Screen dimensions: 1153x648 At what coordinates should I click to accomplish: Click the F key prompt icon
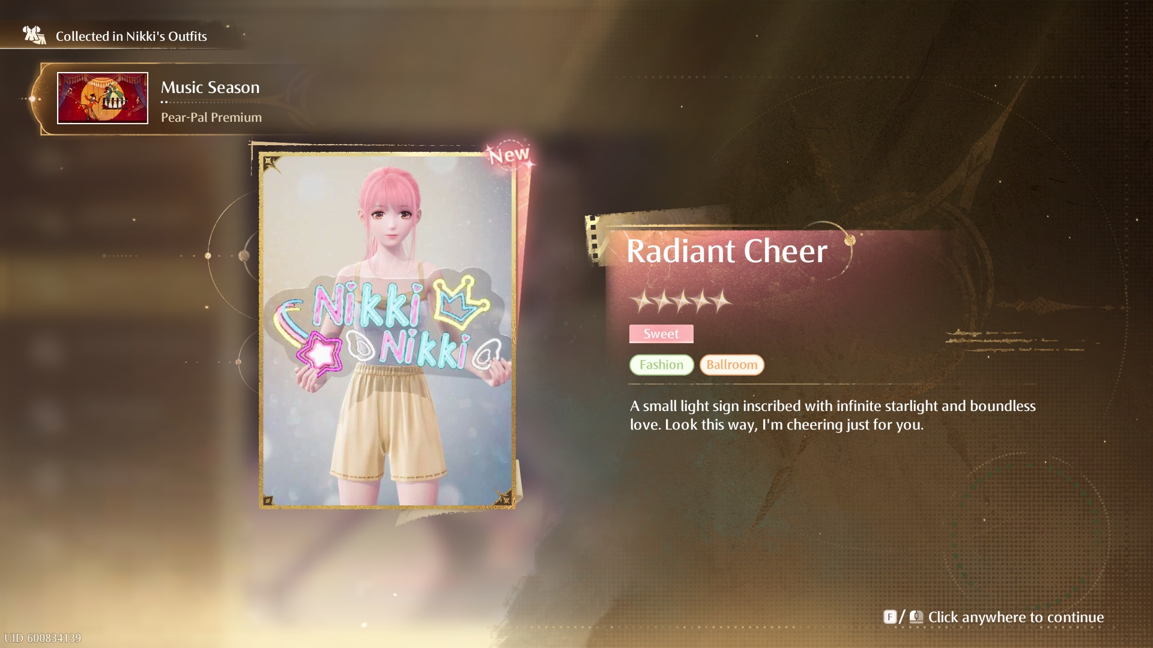[890, 617]
